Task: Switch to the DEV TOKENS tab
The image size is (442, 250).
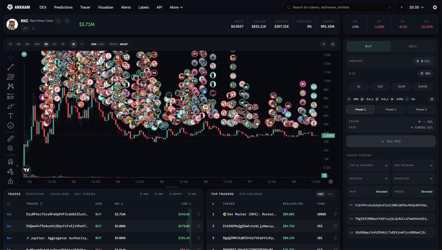Action: tap(85, 194)
